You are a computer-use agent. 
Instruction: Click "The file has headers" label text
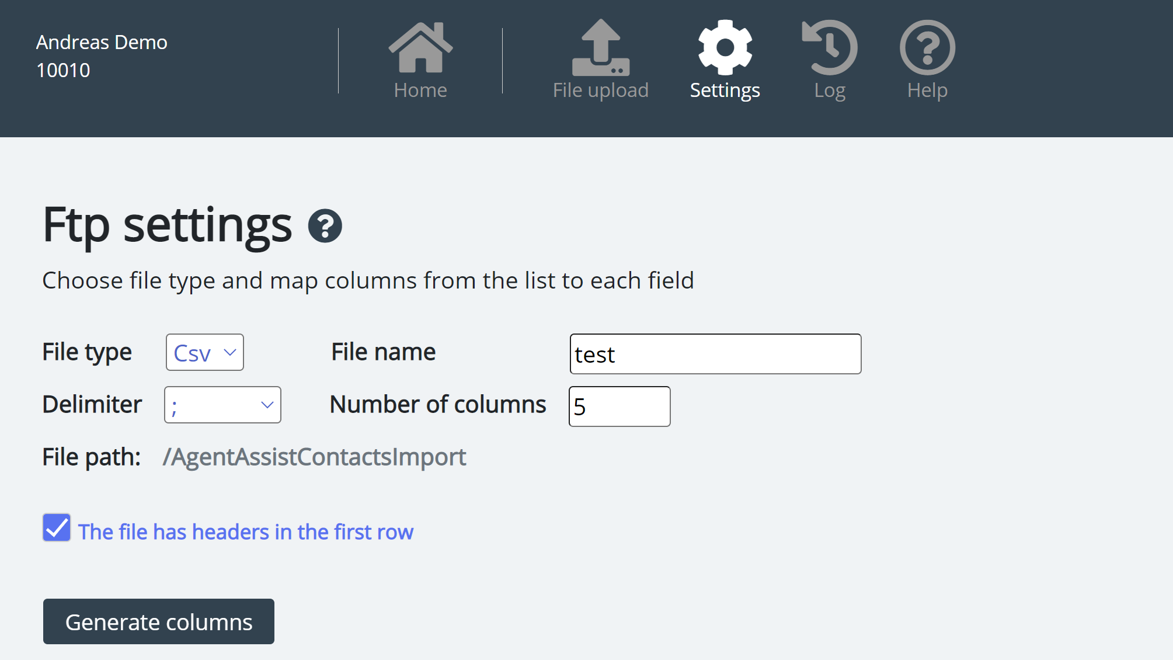click(246, 532)
